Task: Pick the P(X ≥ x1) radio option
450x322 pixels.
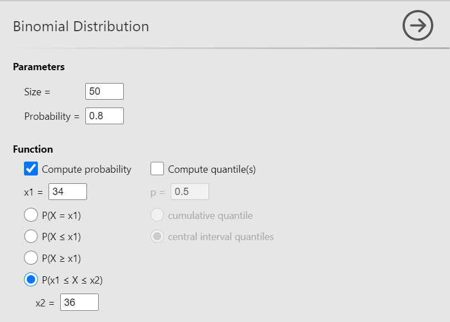Action: coord(31,258)
